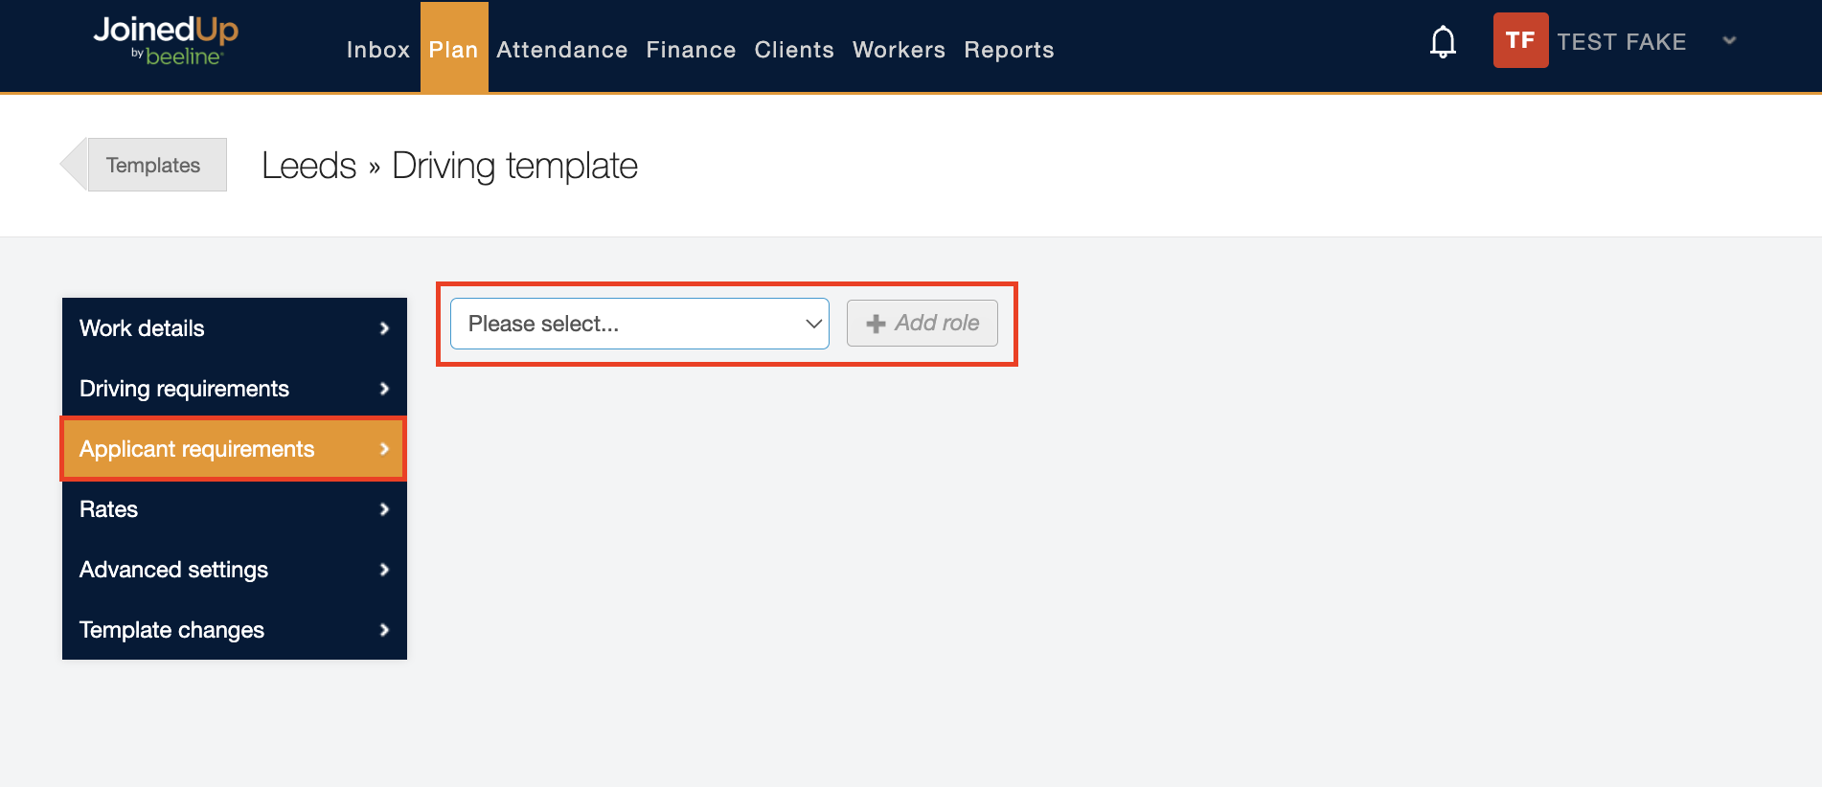Viewport: 1822px width, 787px height.
Task: Open the Workers tab
Action: 899,50
